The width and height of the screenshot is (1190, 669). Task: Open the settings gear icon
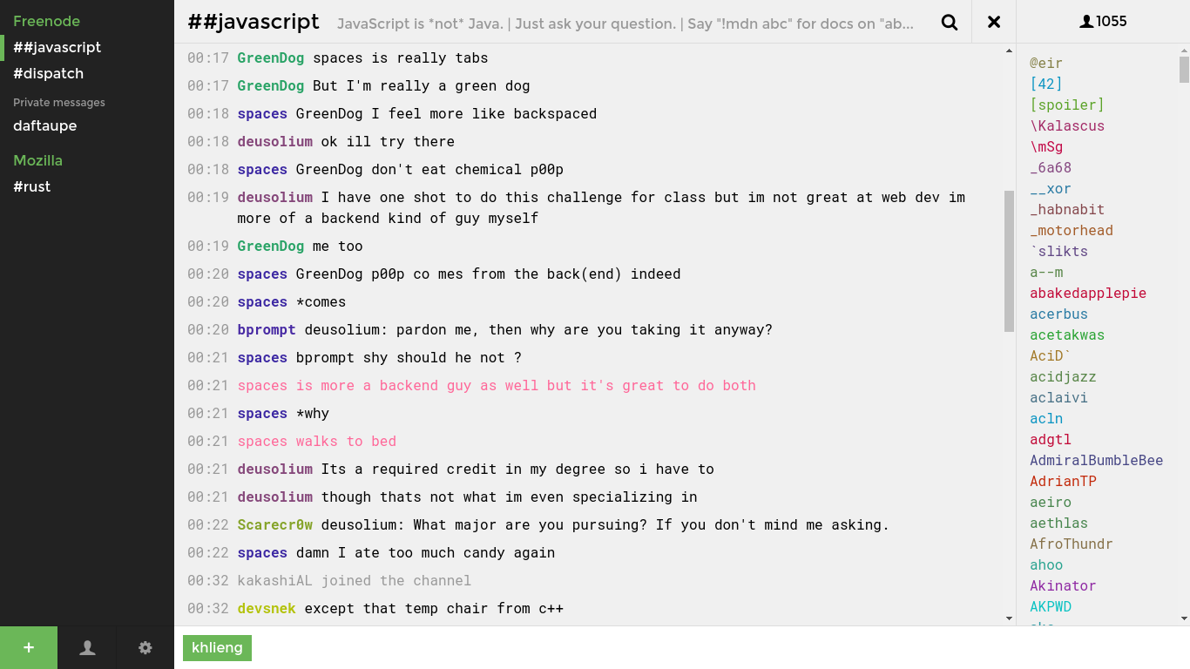[145, 647]
